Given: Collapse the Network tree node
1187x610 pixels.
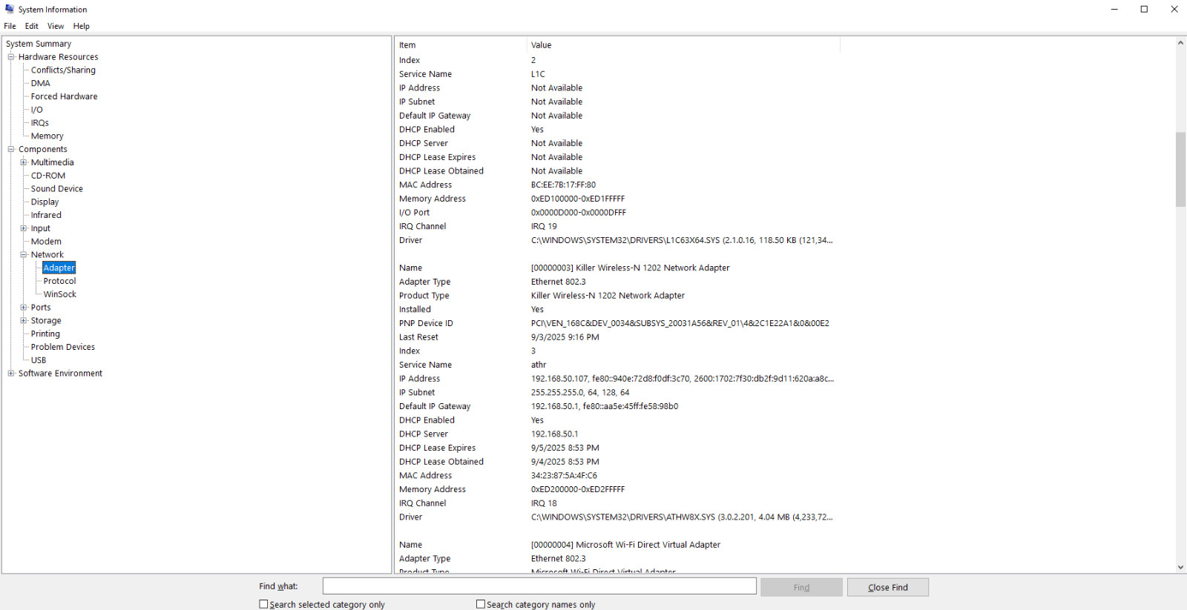Looking at the screenshot, I should tap(24, 254).
